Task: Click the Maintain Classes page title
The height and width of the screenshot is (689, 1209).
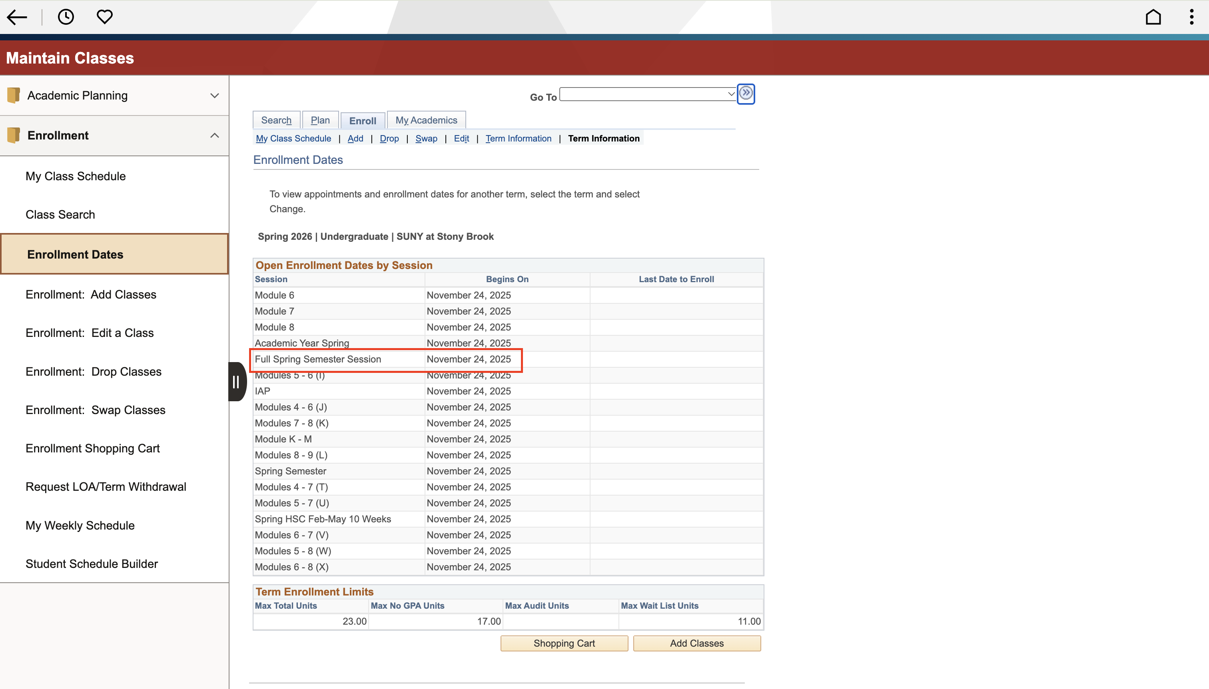Action: pos(70,58)
